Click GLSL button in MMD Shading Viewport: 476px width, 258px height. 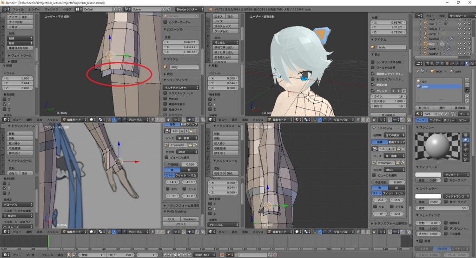coord(172,219)
